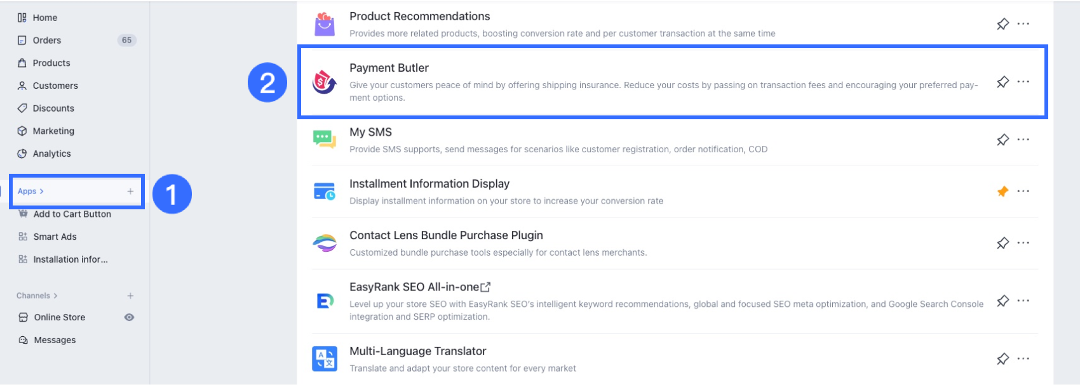Toggle Online Store preview eye icon
The image size is (1080, 385).
129,317
